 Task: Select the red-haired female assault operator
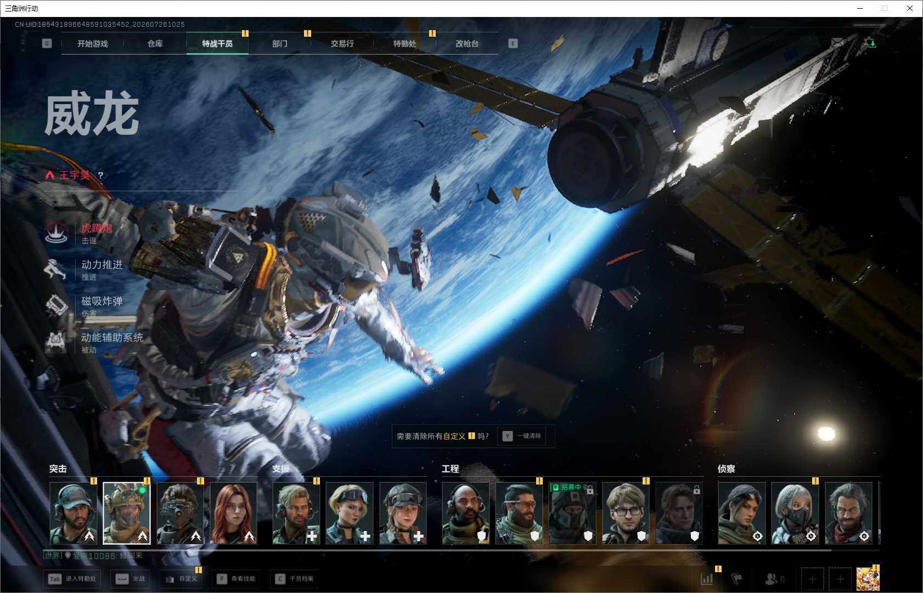pyautogui.click(x=234, y=513)
